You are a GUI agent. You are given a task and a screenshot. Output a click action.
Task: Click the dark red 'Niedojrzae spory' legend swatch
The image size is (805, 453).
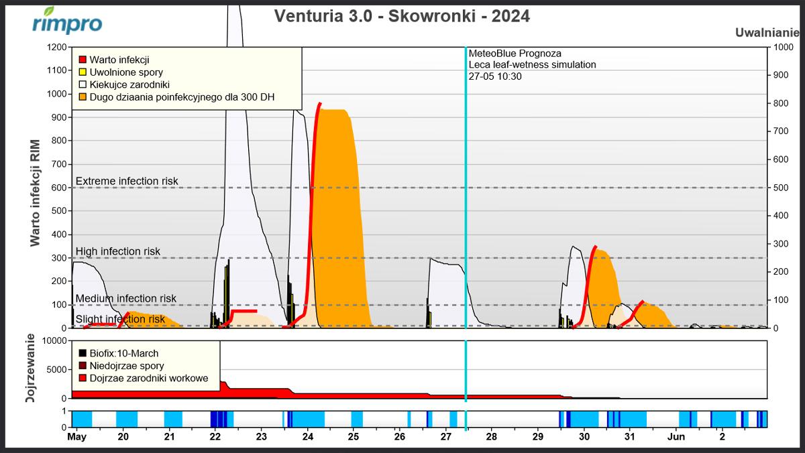(x=83, y=366)
